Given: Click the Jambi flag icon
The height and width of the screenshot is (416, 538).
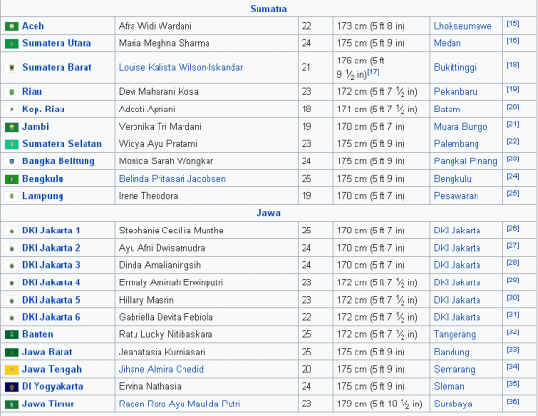Looking at the screenshot, I should (12, 127).
